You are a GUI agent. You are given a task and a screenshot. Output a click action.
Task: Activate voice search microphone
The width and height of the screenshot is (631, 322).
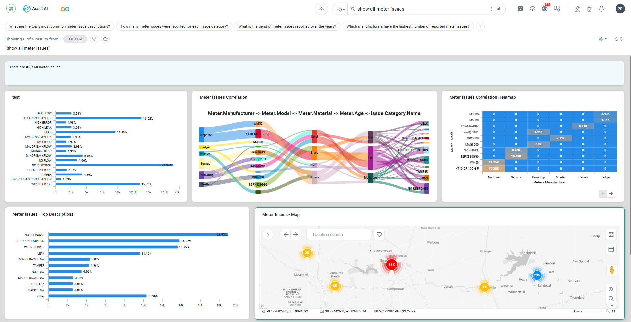499,9
